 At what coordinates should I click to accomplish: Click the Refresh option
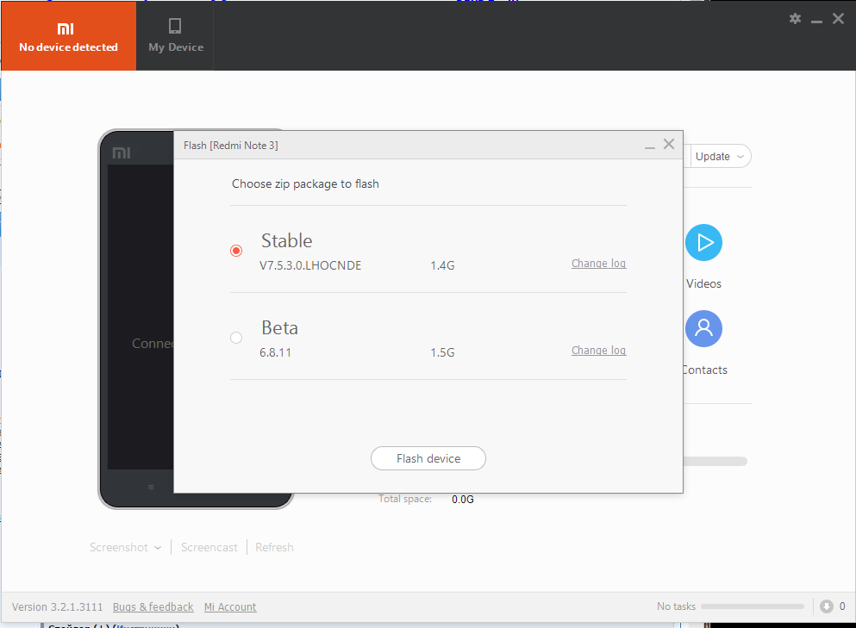[x=274, y=547]
